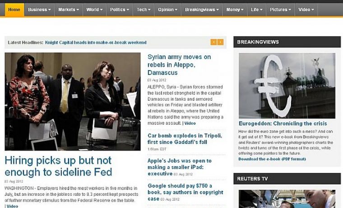Image resolution: width=343 pixels, height=208 pixels.
Task: Select 'WASHINGTON - Employers hired' summary text
Action: pos(71,194)
